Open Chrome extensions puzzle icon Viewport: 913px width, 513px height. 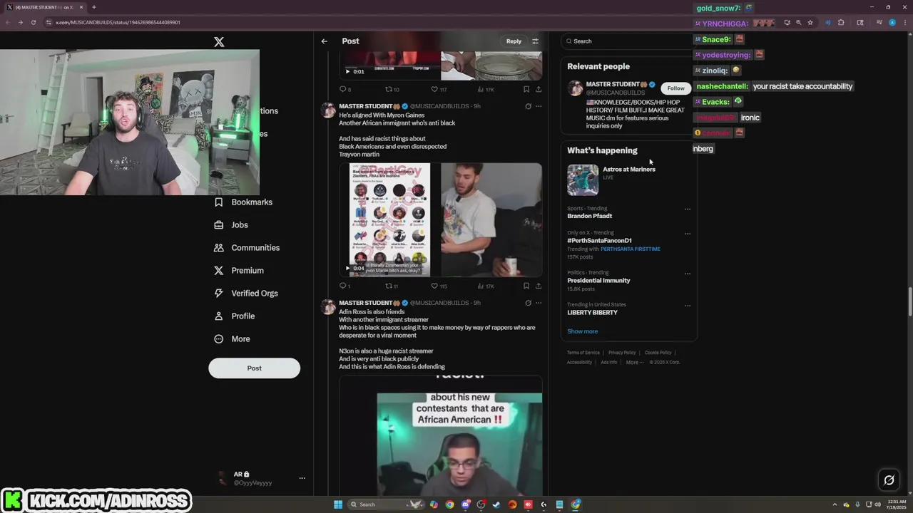tap(841, 22)
